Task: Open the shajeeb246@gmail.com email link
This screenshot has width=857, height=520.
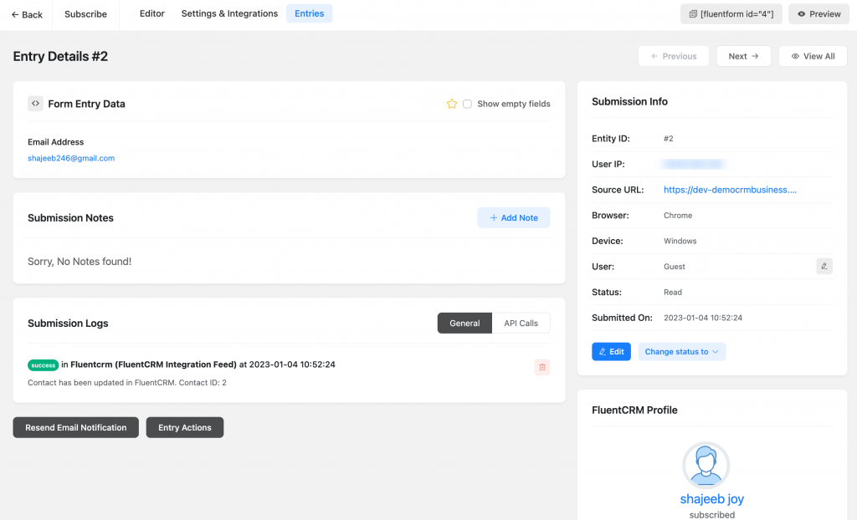Action: 71,156
